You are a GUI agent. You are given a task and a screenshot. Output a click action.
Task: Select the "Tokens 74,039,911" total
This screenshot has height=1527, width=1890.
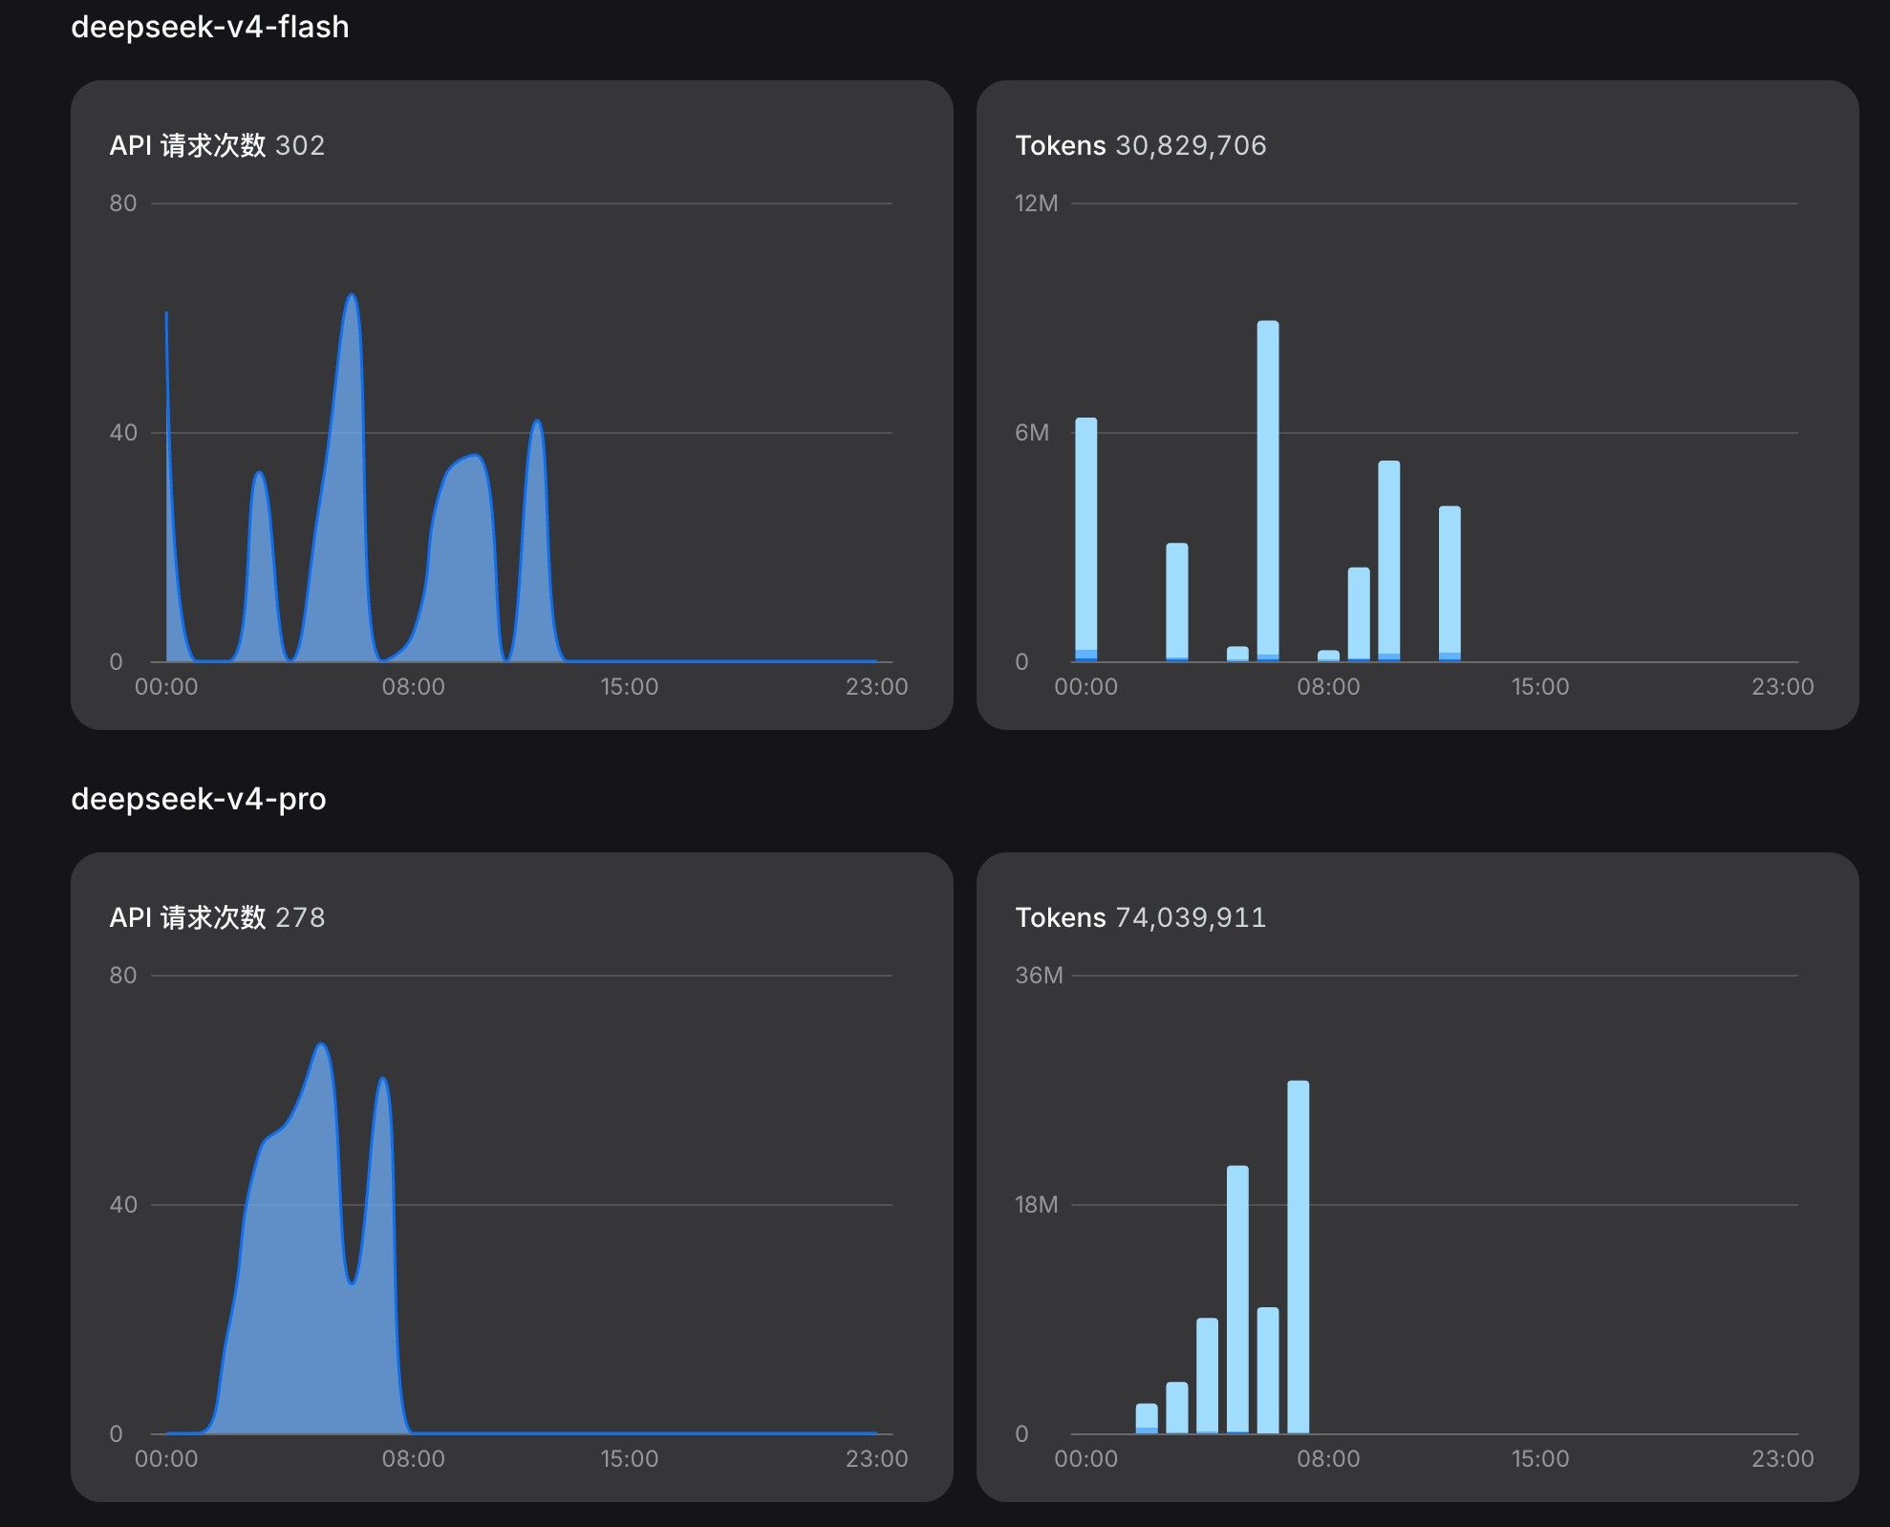1141,917
